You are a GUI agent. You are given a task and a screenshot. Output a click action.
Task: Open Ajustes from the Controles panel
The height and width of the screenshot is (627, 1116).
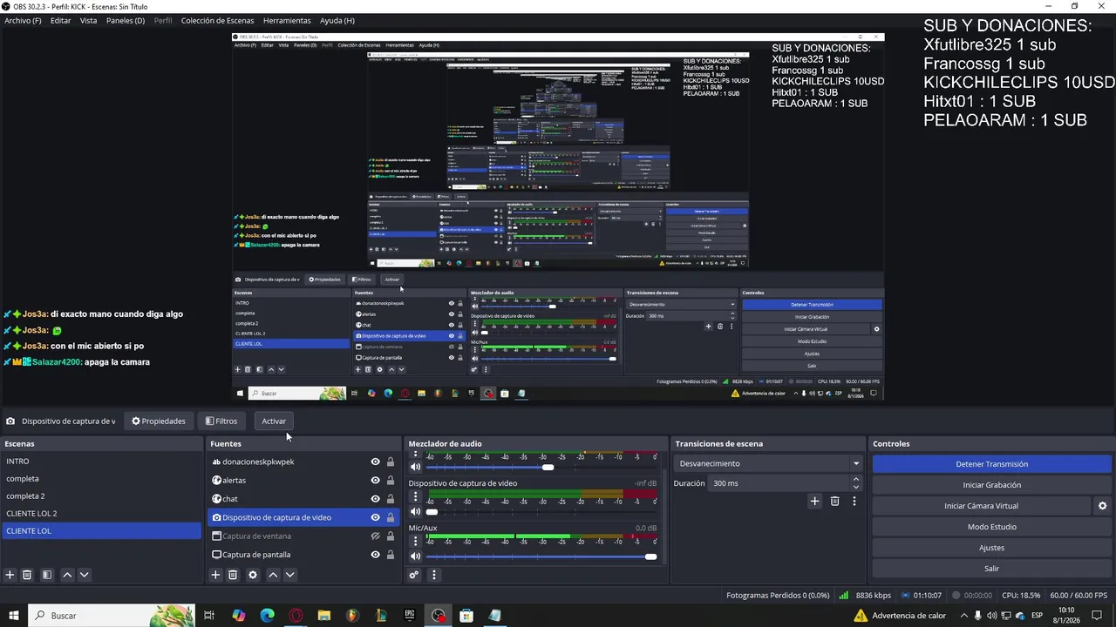click(992, 548)
